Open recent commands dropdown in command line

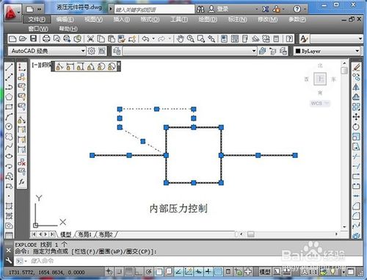point(21,261)
